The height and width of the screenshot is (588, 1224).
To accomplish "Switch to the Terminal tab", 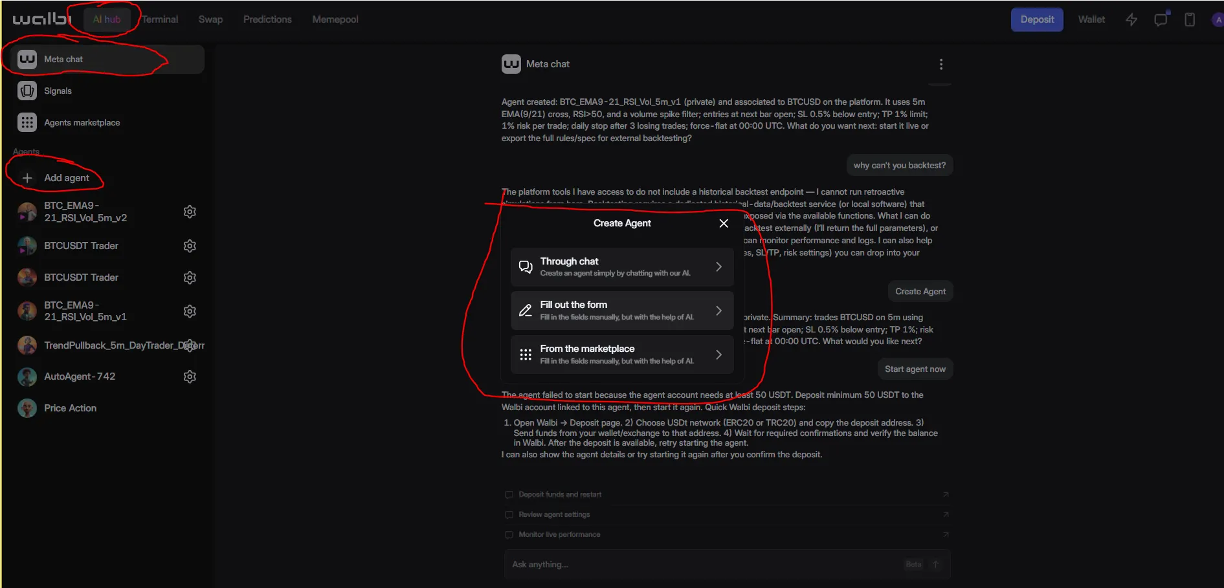I will pos(160,19).
